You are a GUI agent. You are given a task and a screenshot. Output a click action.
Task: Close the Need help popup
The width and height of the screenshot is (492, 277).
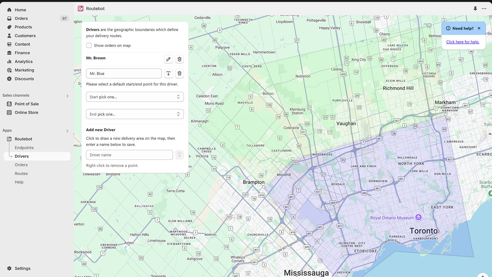click(479, 28)
